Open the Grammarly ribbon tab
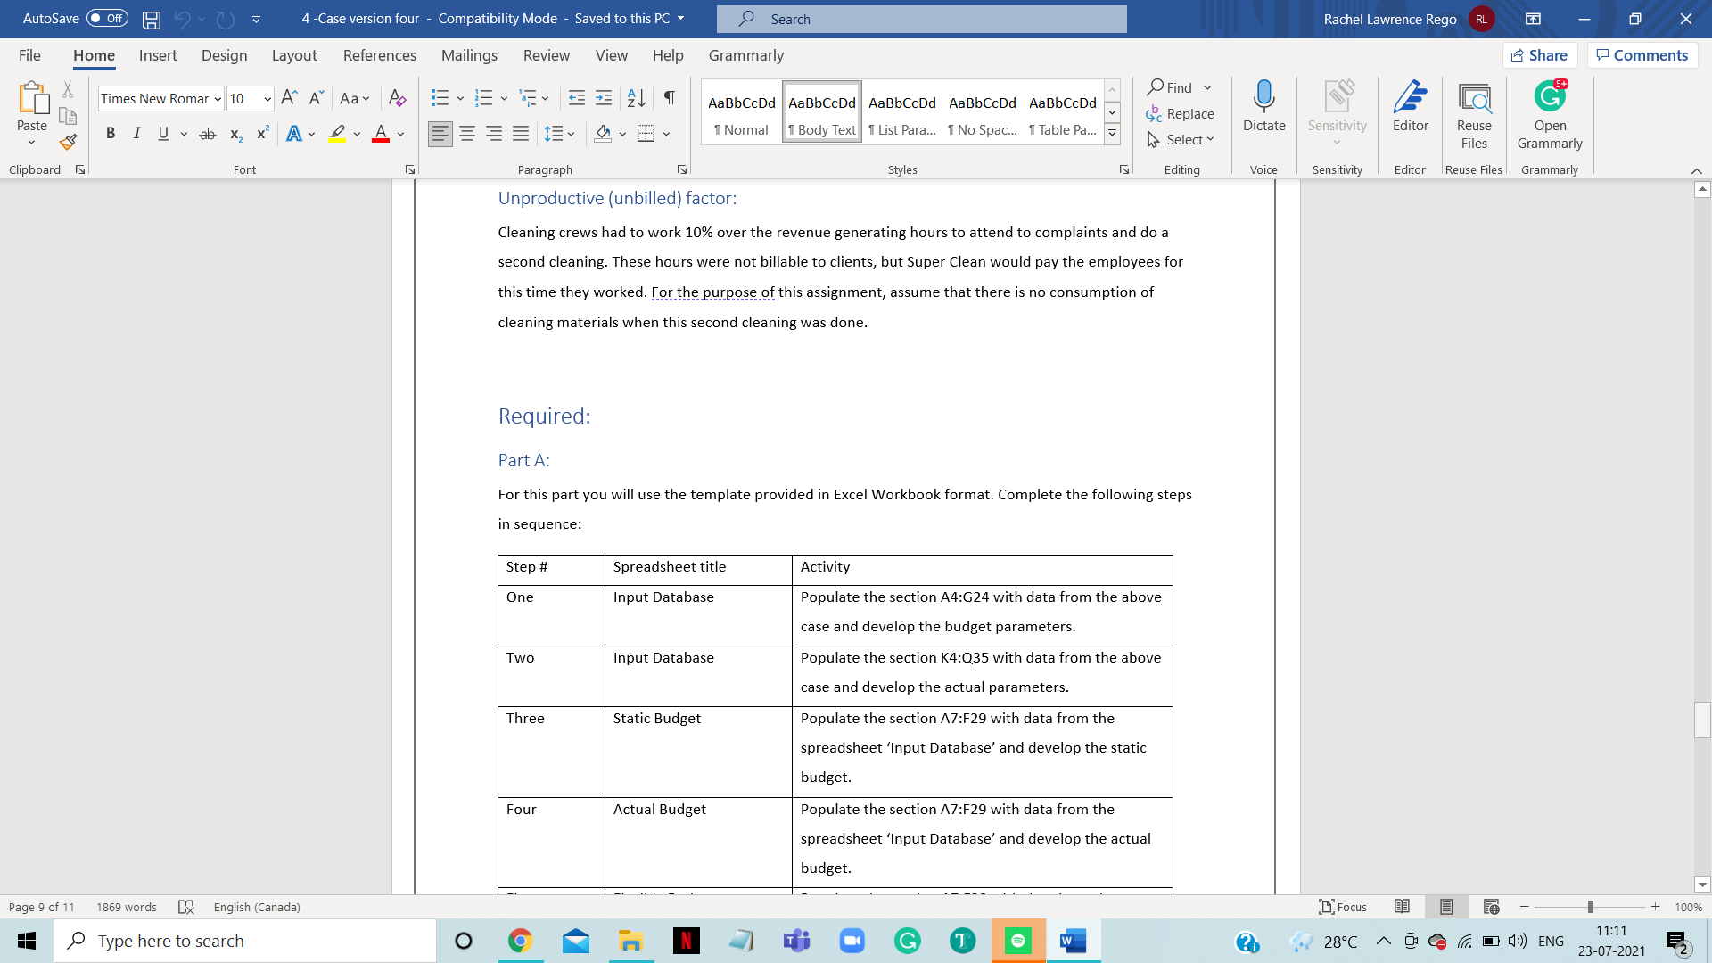The height and width of the screenshot is (963, 1712). 746,55
